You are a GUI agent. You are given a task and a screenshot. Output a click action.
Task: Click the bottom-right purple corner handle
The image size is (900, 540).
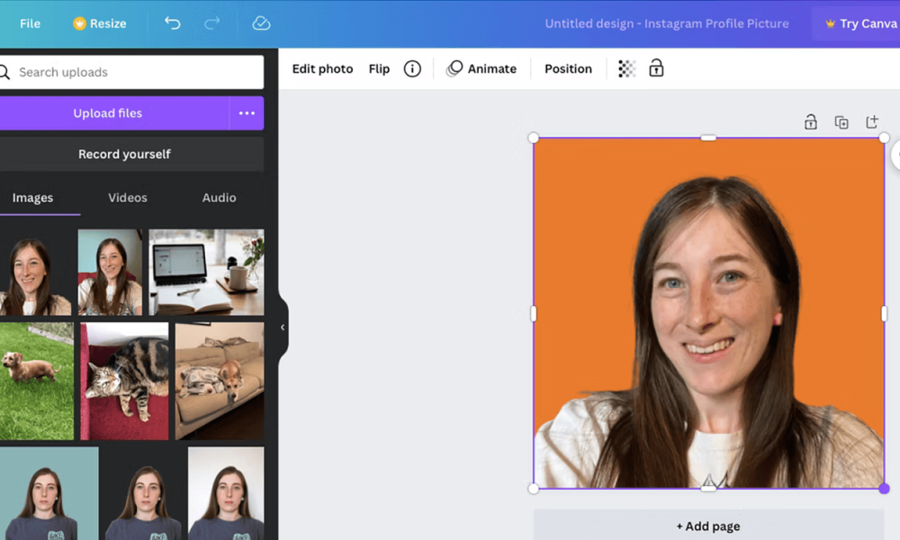click(x=884, y=489)
